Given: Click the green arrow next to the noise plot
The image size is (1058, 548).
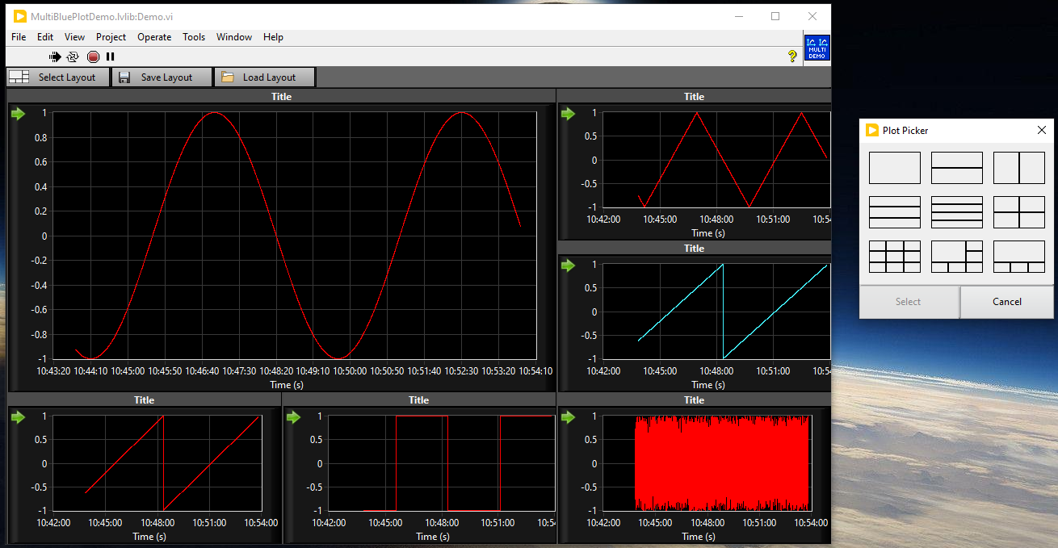Looking at the screenshot, I should (x=569, y=416).
